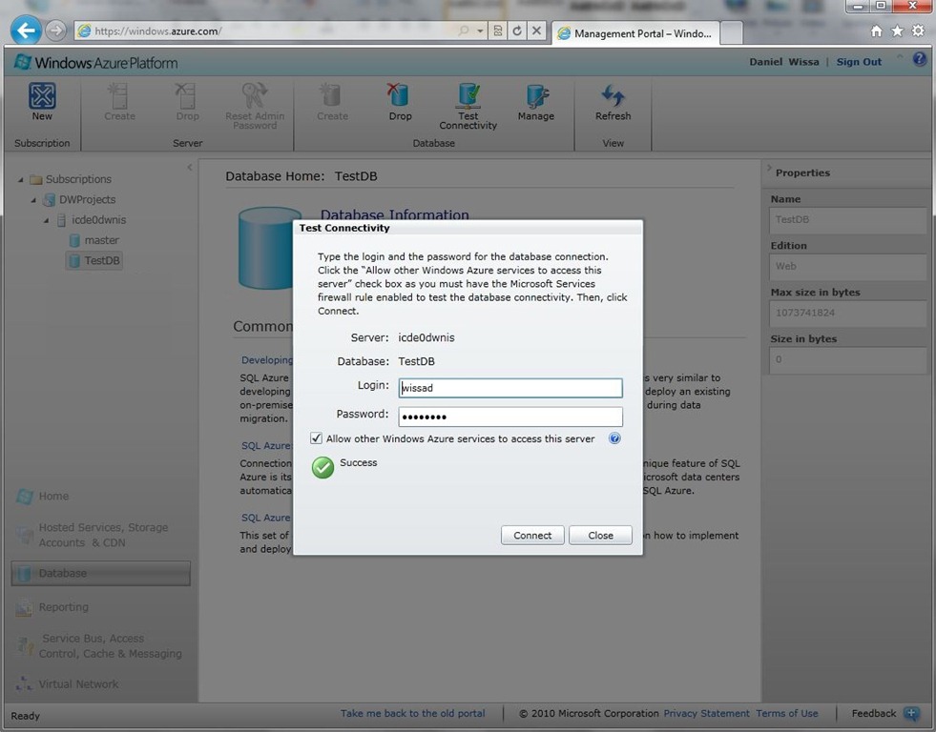Reload the page with the refresh icon

click(x=517, y=31)
